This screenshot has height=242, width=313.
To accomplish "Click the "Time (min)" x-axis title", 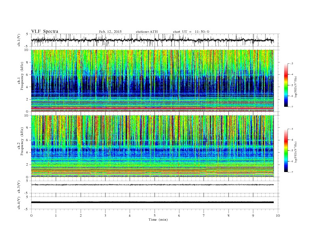I will 158,219.
